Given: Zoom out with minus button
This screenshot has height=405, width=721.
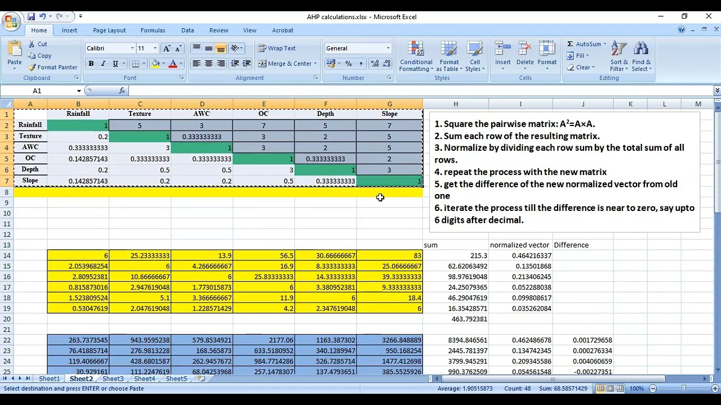Looking at the screenshot, I should tap(653, 389).
